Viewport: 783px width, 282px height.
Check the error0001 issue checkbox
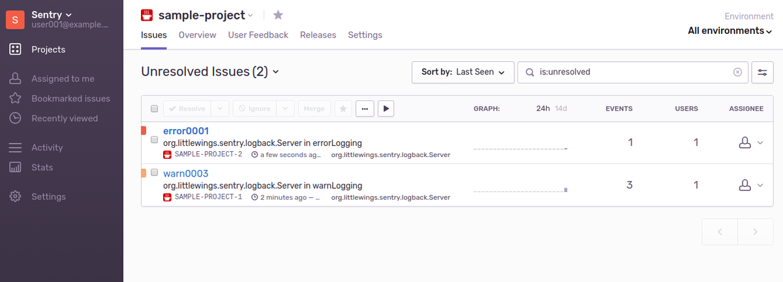pos(154,139)
